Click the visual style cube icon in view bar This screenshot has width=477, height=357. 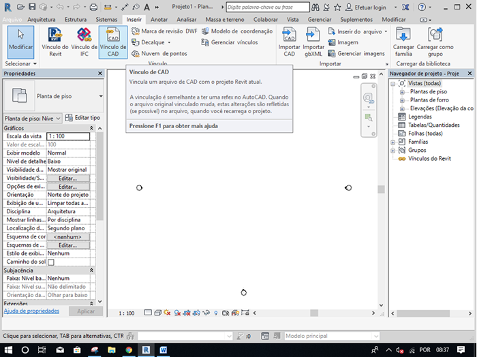coord(157,313)
